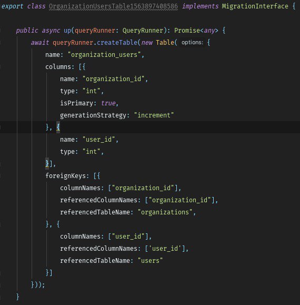Click the 'async' keyword
The height and width of the screenshot is (305, 300).
pyautogui.click(x=51, y=31)
